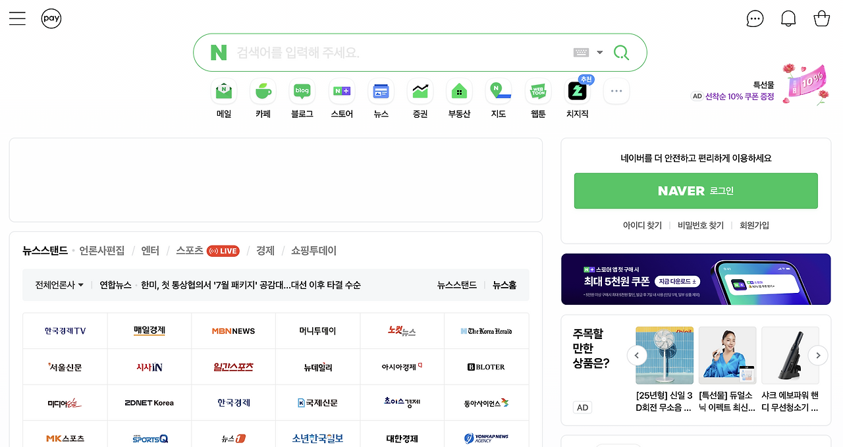Click inside the search input field
843x447 pixels.
395,52
